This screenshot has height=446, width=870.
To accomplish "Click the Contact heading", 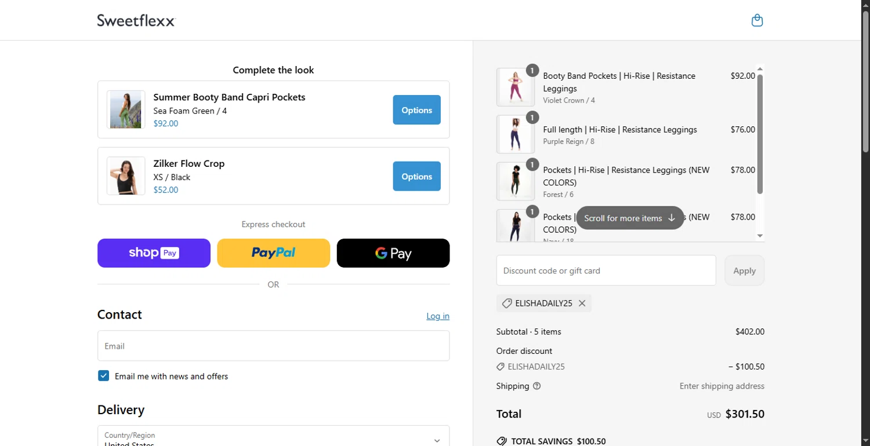I will (119, 315).
